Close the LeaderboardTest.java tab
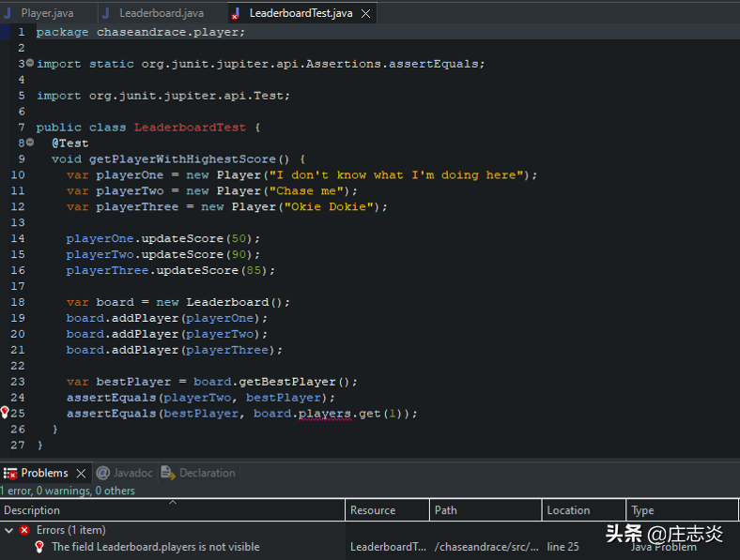The height and width of the screenshot is (560, 740). 365,13
